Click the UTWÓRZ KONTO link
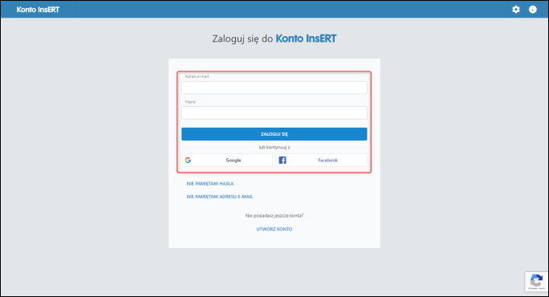This screenshot has height=297, width=549. (x=274, y=229)
